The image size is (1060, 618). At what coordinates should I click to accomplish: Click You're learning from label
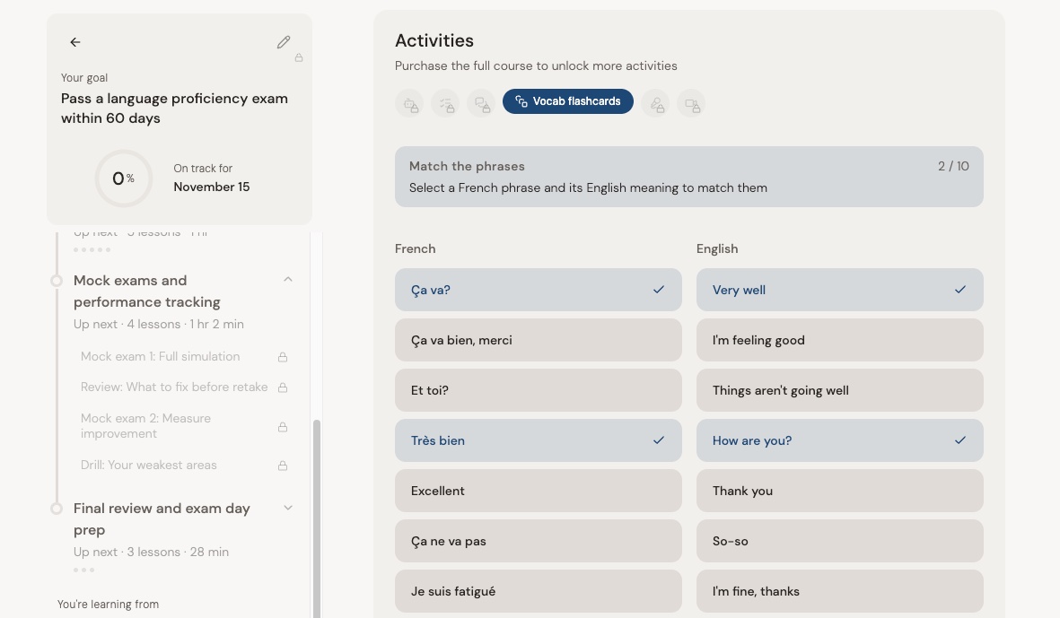pos(109,605)
